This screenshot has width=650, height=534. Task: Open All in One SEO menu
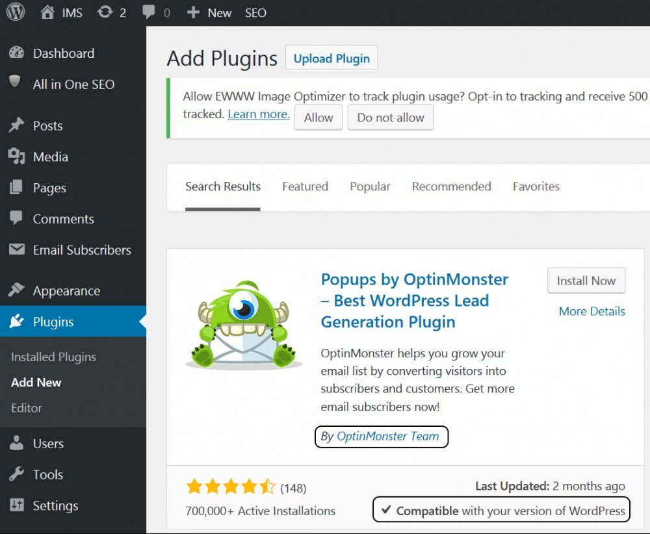click(73, 84)
